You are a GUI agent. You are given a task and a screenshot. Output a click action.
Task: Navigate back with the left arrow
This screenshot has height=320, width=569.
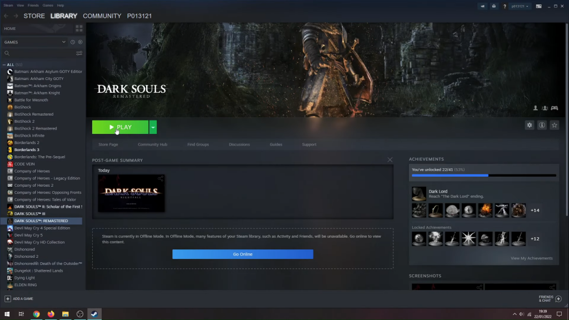pyautogui.click(x=6, y=16)
